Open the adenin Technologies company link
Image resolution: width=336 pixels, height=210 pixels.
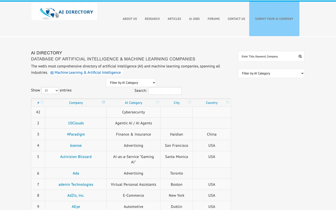(x=76, y=185)
